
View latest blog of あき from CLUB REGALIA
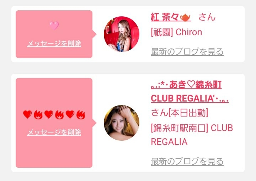click(187, 161)
